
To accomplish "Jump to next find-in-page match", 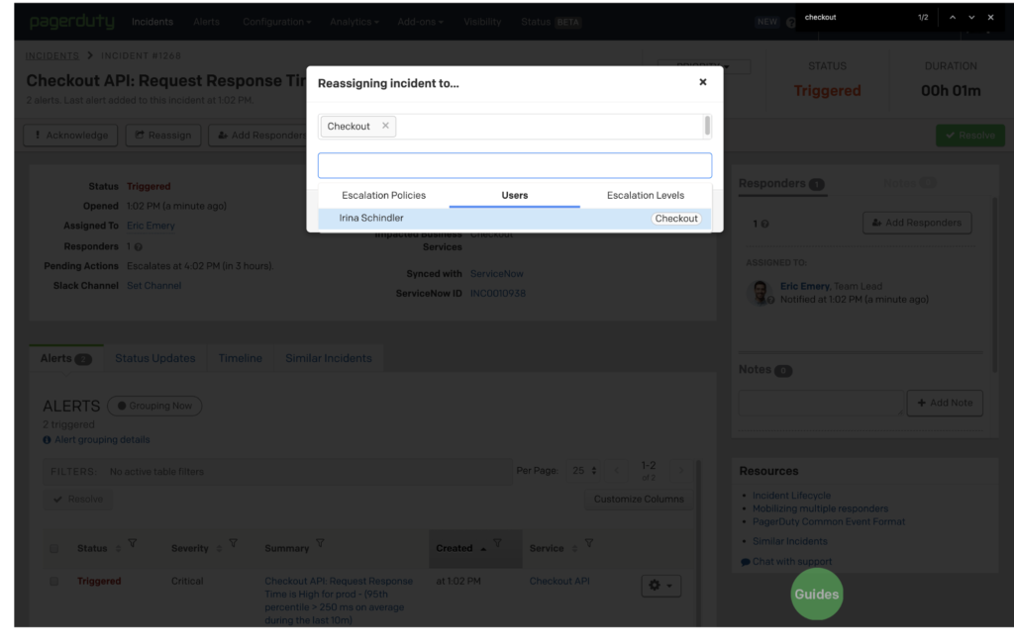I will (971, 17).
